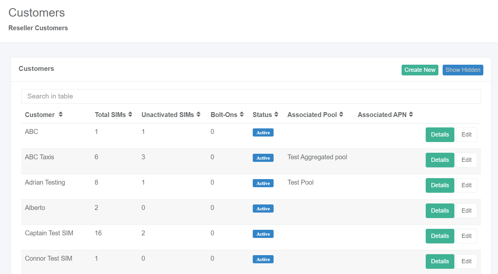Edit the Adrian Testing customer

(x=466, y=185)
